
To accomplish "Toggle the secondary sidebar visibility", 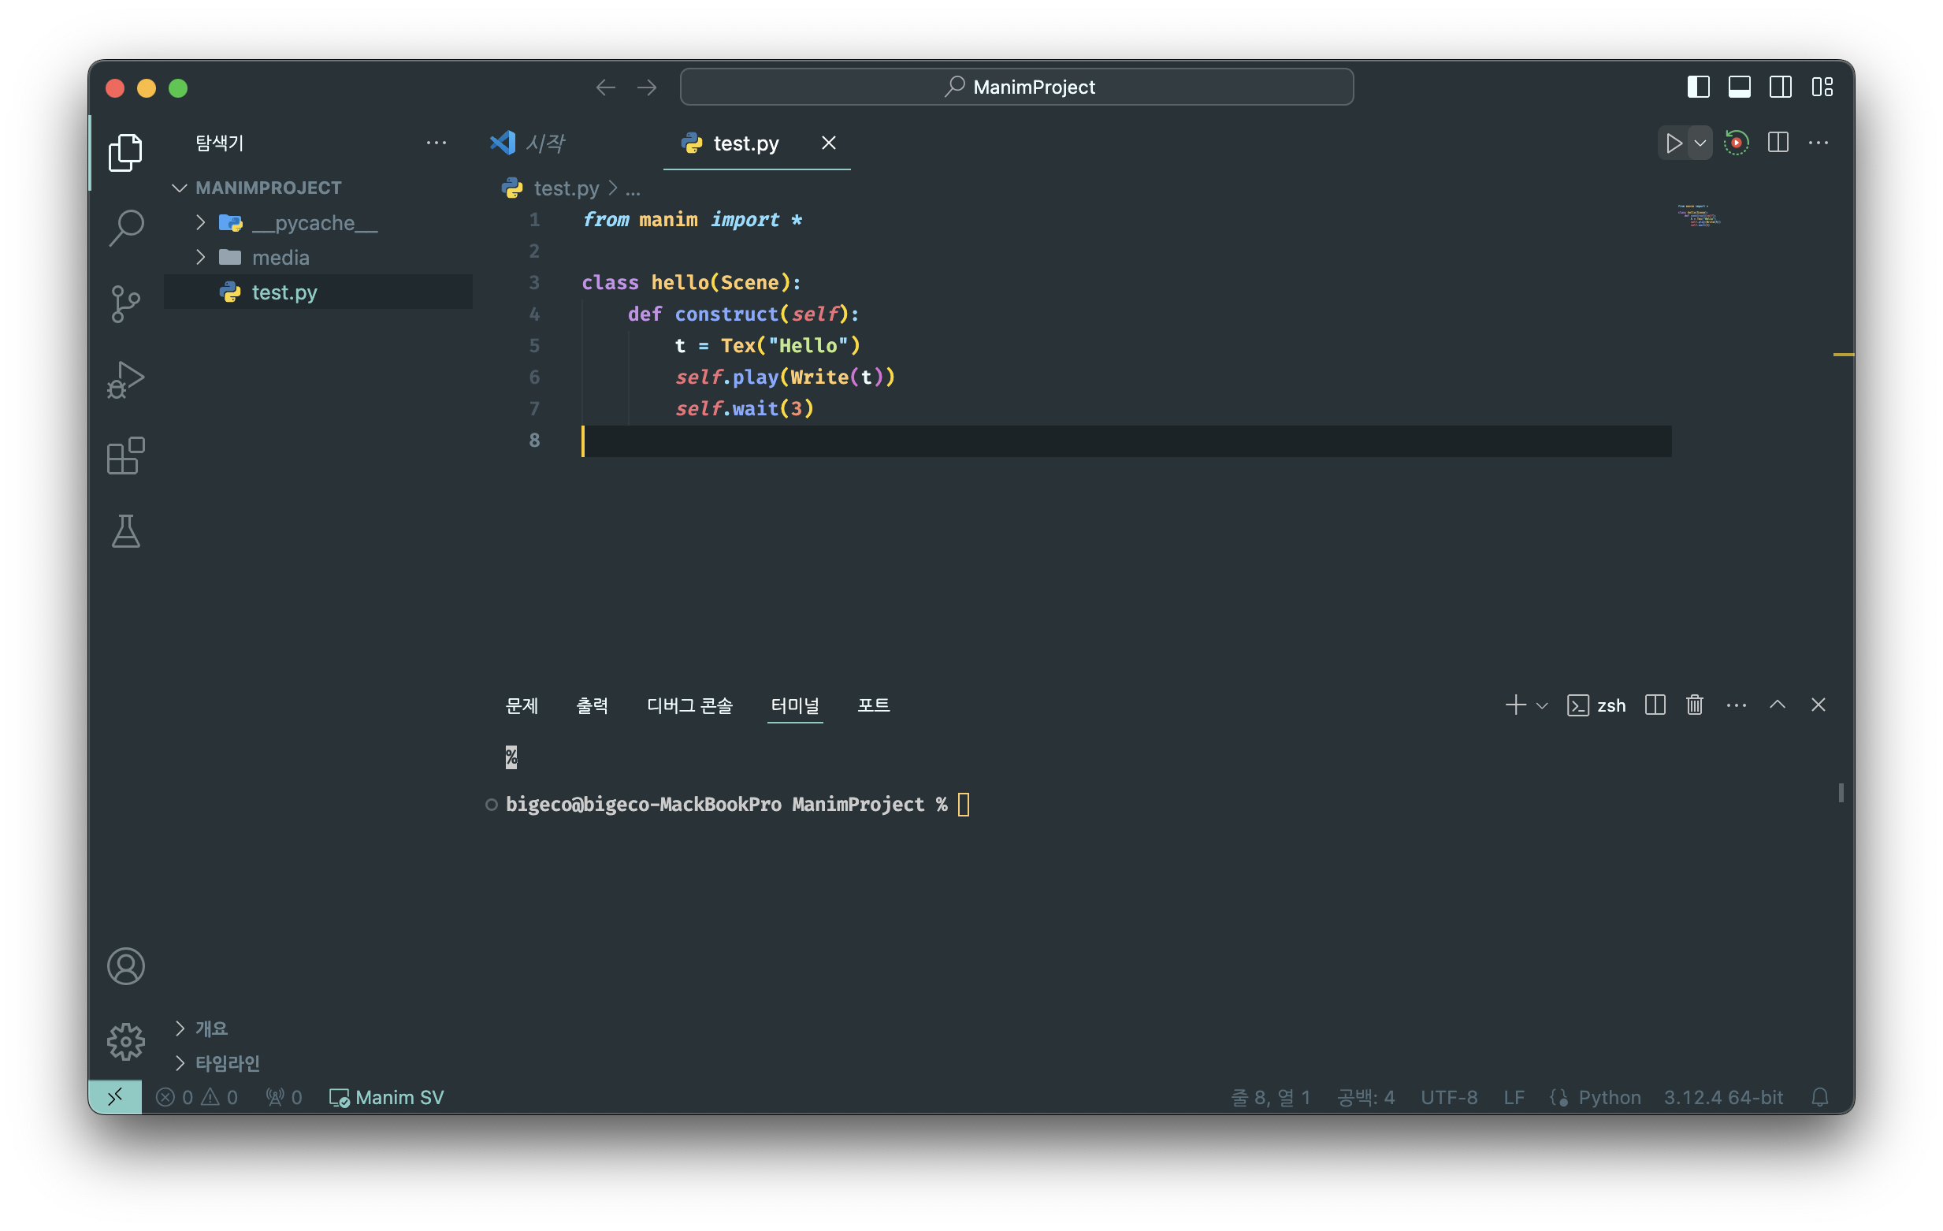I will 1781,87.
